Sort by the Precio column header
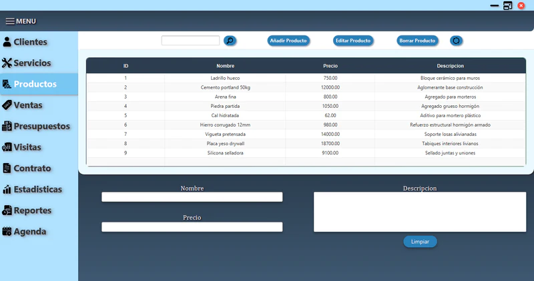534x281 pixels. [x=330, y=66]
